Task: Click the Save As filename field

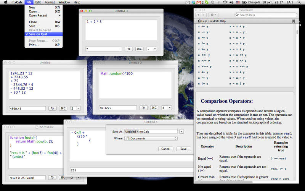Action: point(151,131)
